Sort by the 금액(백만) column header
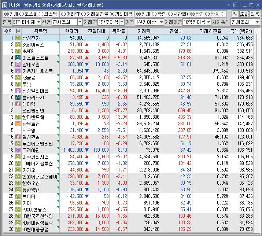Viewport: 262px width, 236px height. (x=241, y=31)
